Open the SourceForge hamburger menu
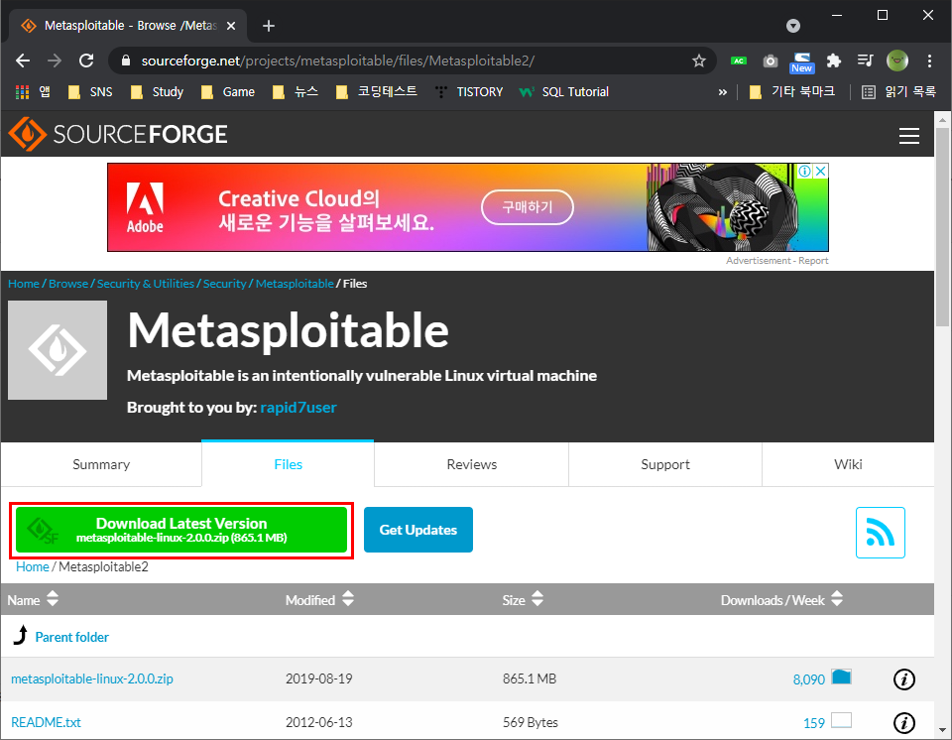The height and width of the screenshot is (740, 952). coord(909,136)
